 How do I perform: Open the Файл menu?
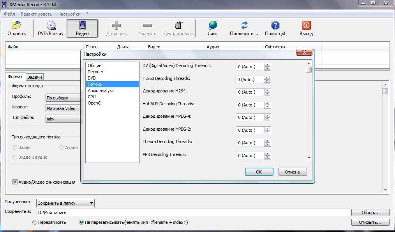click(9, 14)
